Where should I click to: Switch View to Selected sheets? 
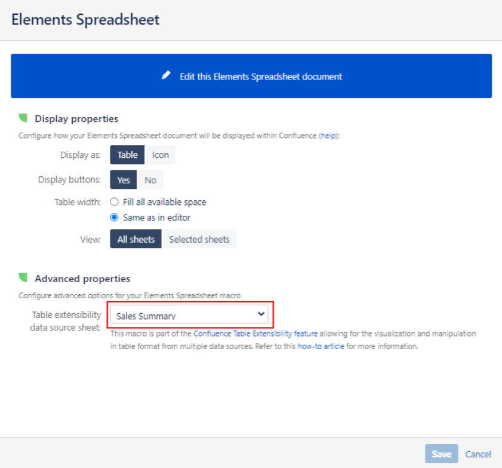[199, 239]
